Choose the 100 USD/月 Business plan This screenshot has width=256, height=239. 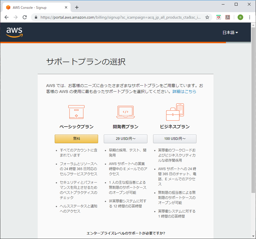click(175, 139)
